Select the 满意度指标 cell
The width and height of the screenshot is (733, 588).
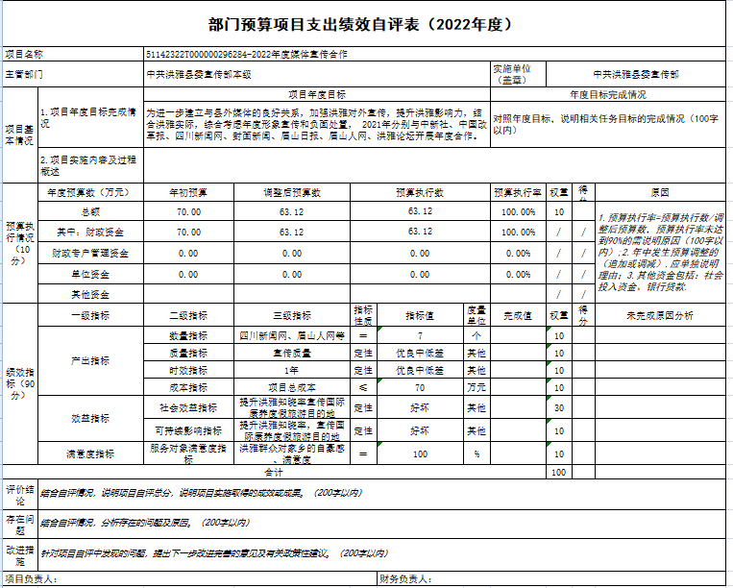90,453
